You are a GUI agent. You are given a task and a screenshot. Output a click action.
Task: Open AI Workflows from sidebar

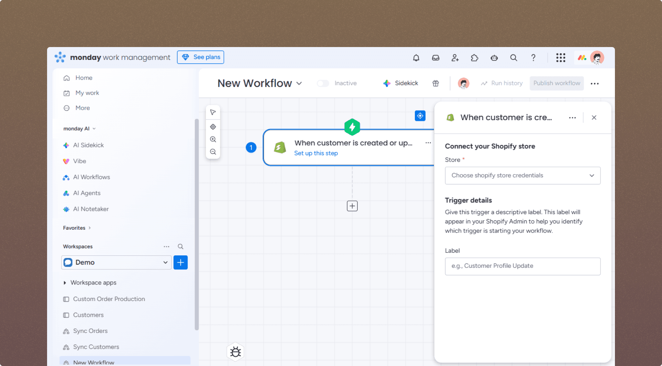(x=92, y=177)
